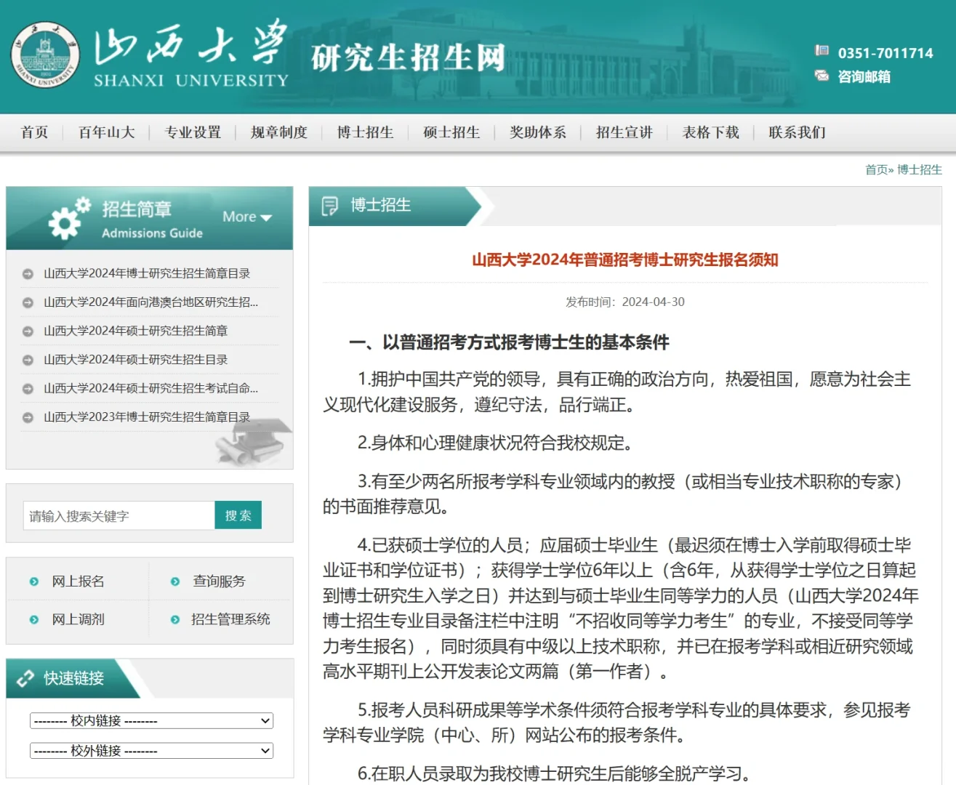Click arrow icon before 硕士研究生招生考试自命 item
The image size is (956, 785).
(28, 389)
